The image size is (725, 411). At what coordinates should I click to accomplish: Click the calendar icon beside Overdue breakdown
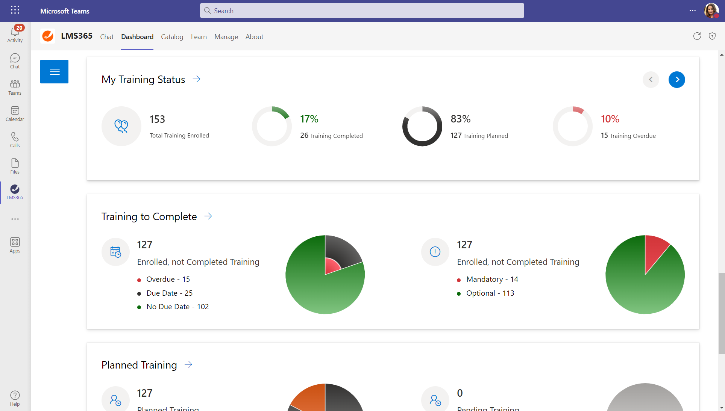(115, 252)
